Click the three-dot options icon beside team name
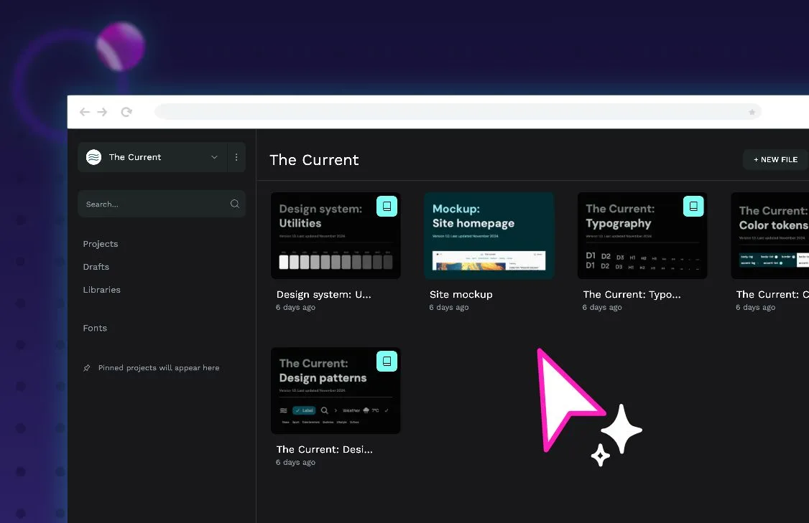This screenshot has width=809, height=523. pyautogui.click(x=236, y=156)
